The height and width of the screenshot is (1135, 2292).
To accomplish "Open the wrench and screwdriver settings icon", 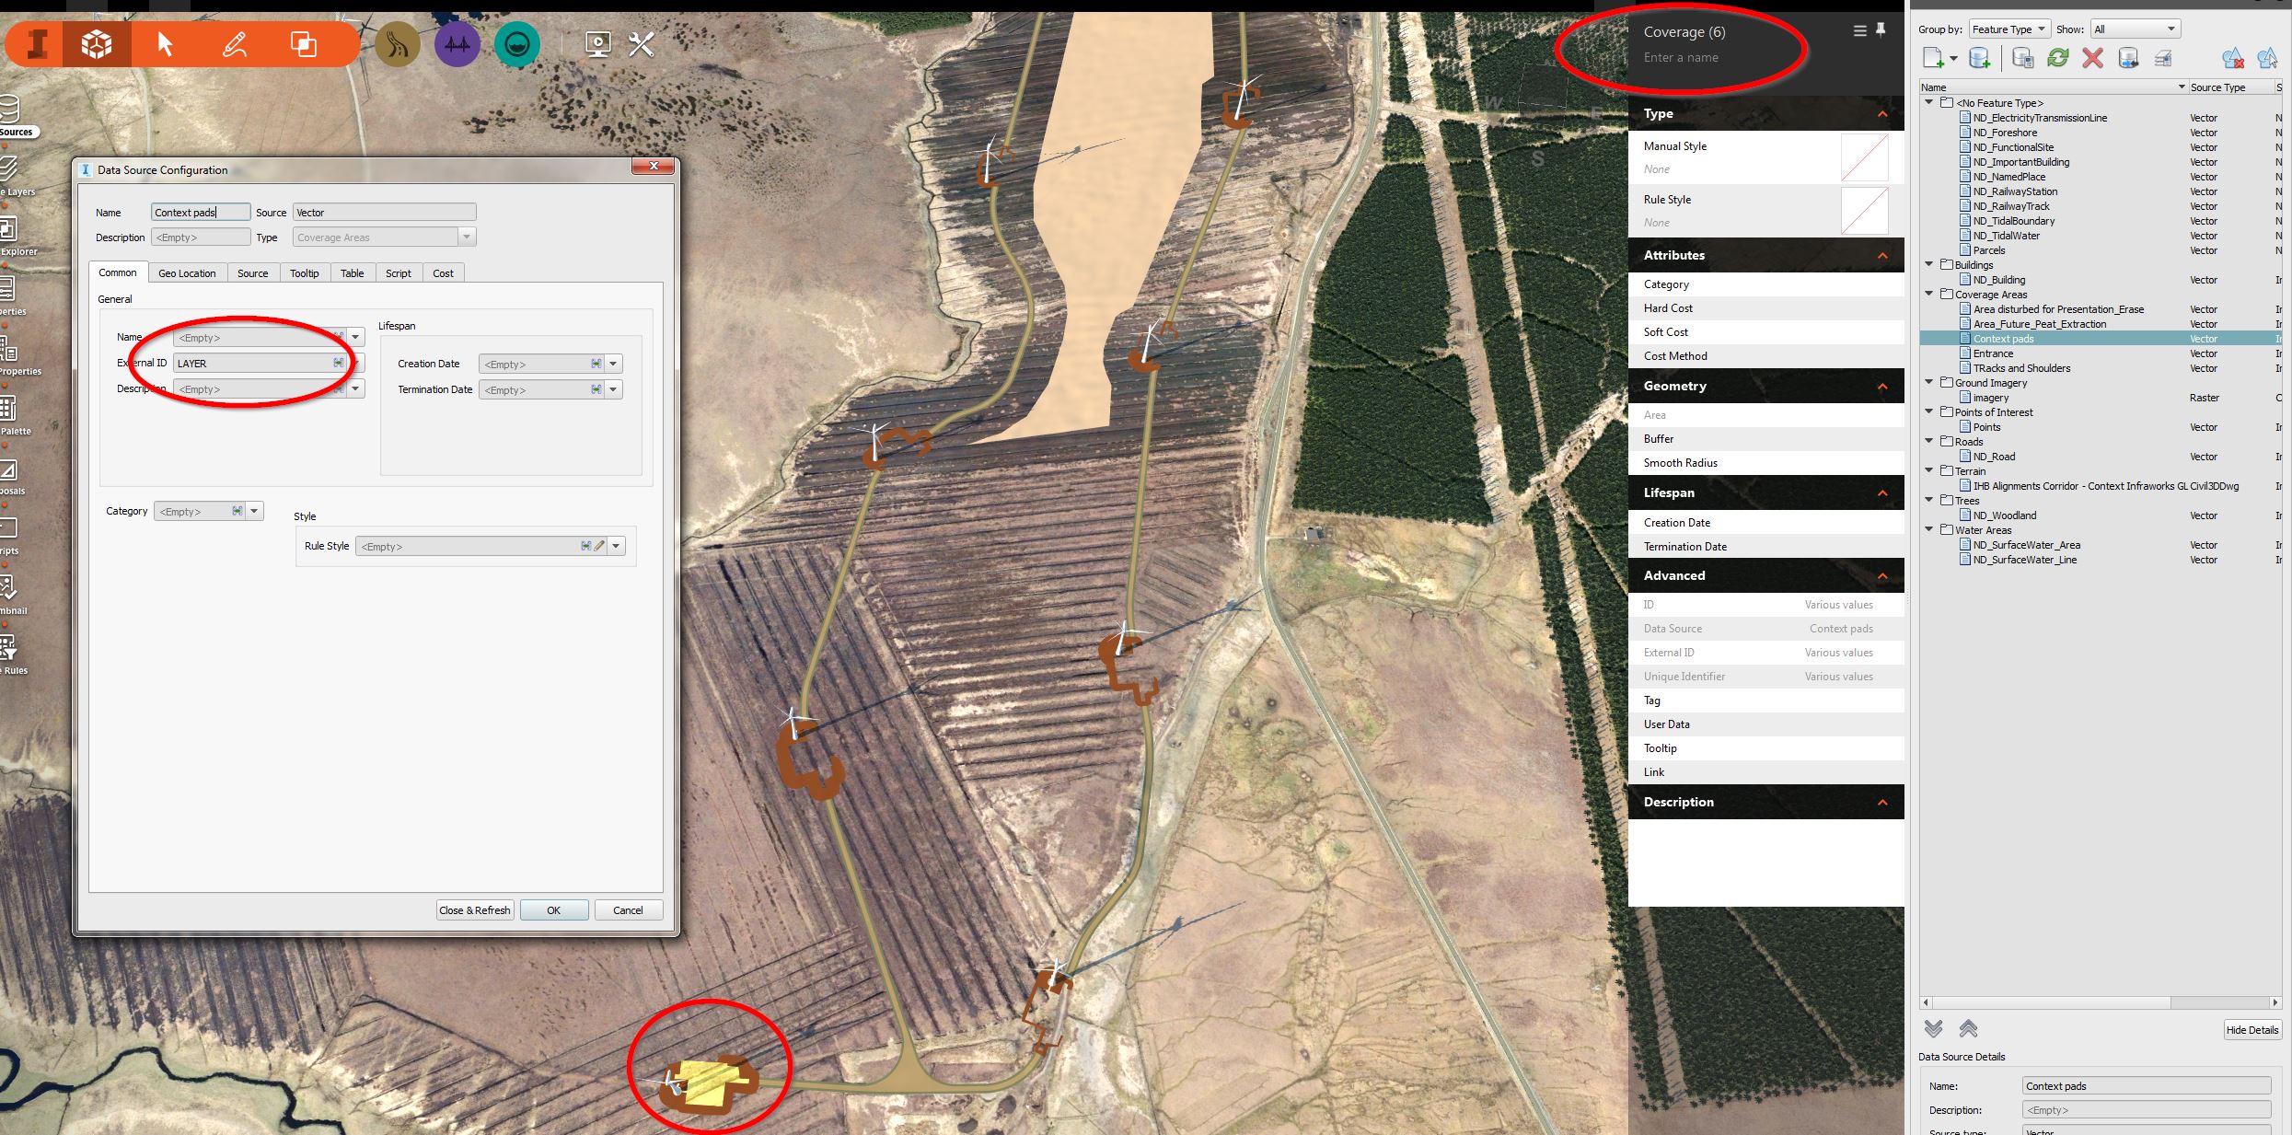I will click(x=642, y=44).
